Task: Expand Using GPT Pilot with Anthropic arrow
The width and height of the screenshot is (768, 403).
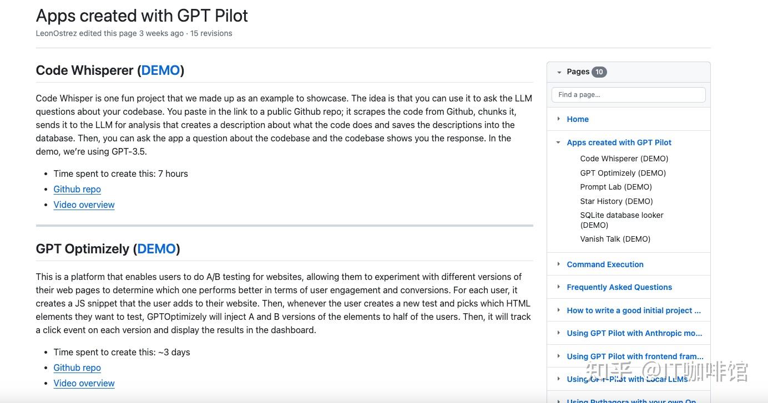Action: [559, 333]
